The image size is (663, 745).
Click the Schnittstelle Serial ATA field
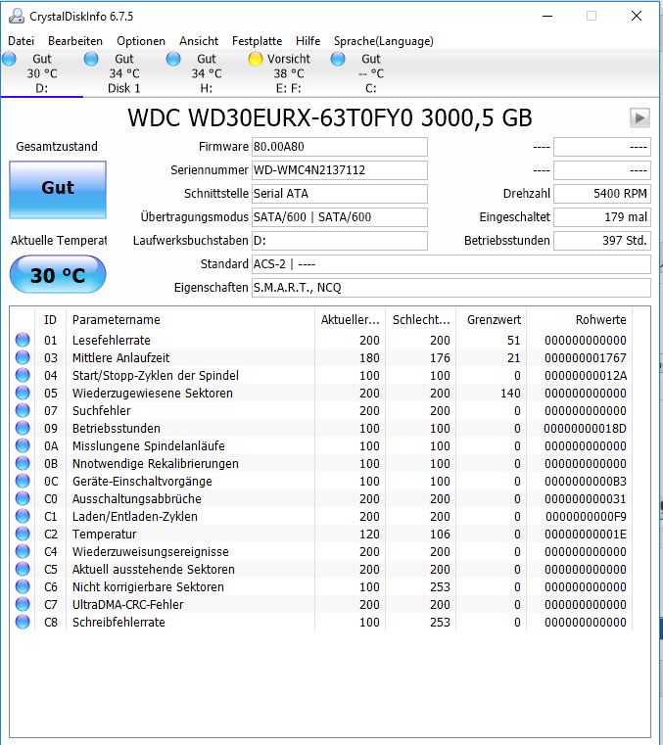(x=340, y=194)
